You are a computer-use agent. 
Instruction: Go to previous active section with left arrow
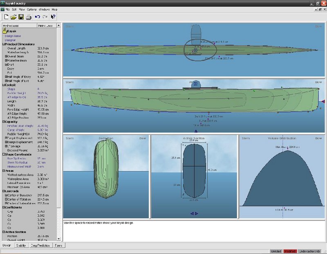point(192,214)
